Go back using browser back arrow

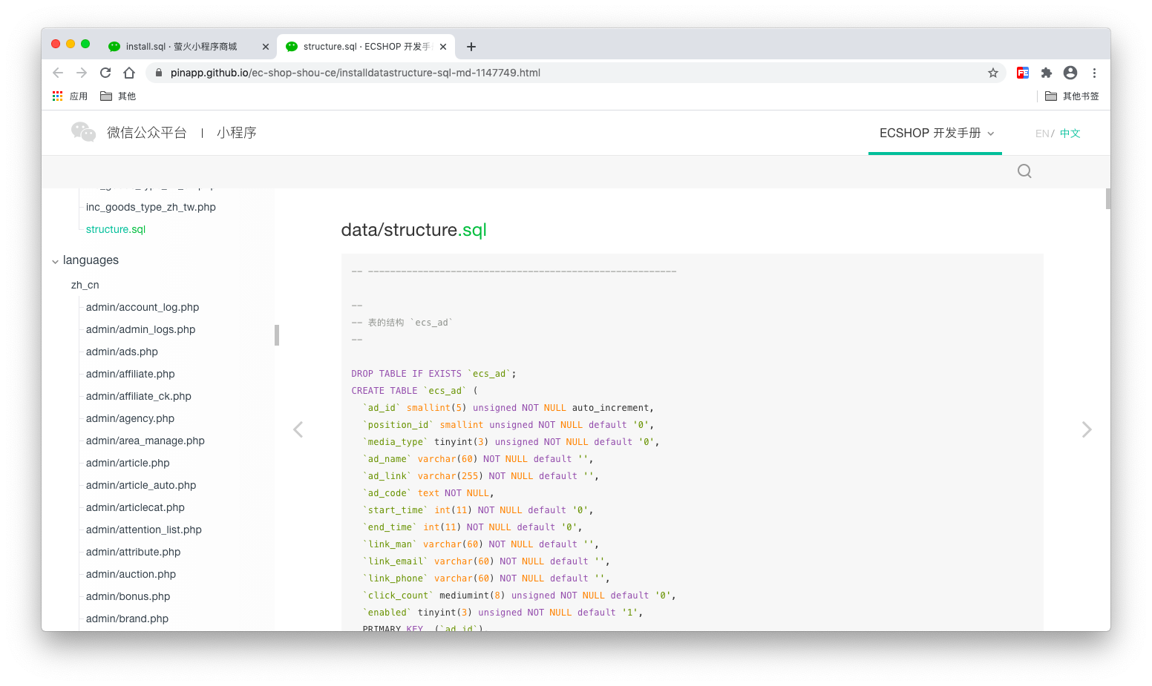pos(58,73)
